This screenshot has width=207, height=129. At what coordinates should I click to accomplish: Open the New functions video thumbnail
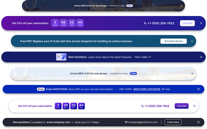click(x=61, y=57)
